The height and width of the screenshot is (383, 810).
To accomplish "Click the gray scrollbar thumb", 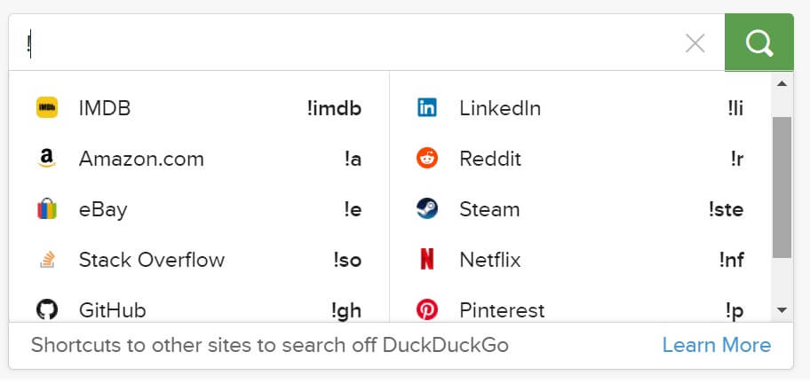I will point(782,187).
